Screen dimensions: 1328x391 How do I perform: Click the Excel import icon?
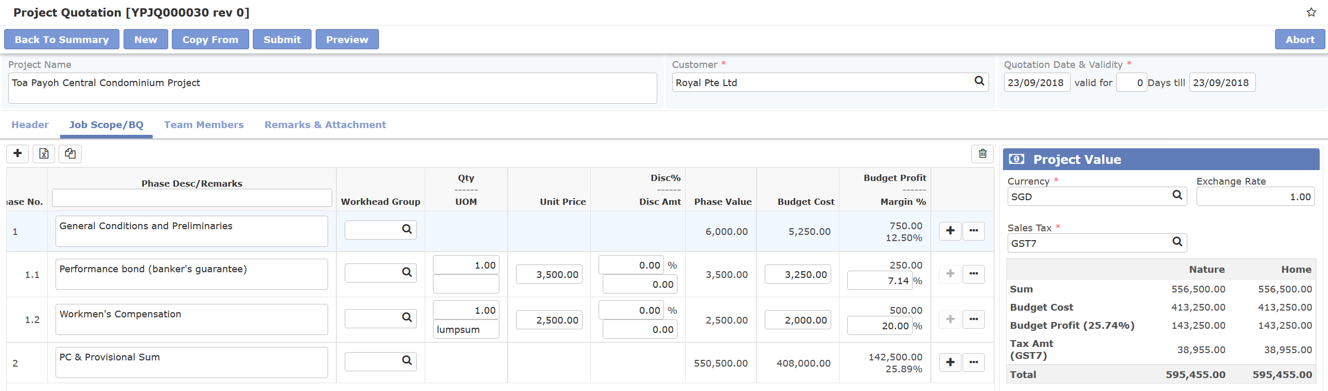click(x=44, y=153)
